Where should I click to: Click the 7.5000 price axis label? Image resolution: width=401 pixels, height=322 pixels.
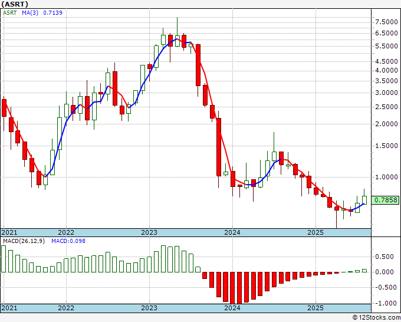point(386,22)
